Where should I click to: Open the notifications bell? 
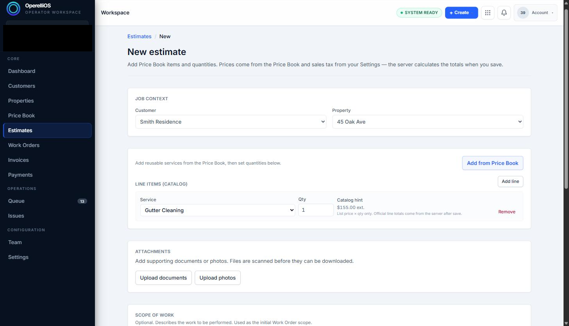504,12
